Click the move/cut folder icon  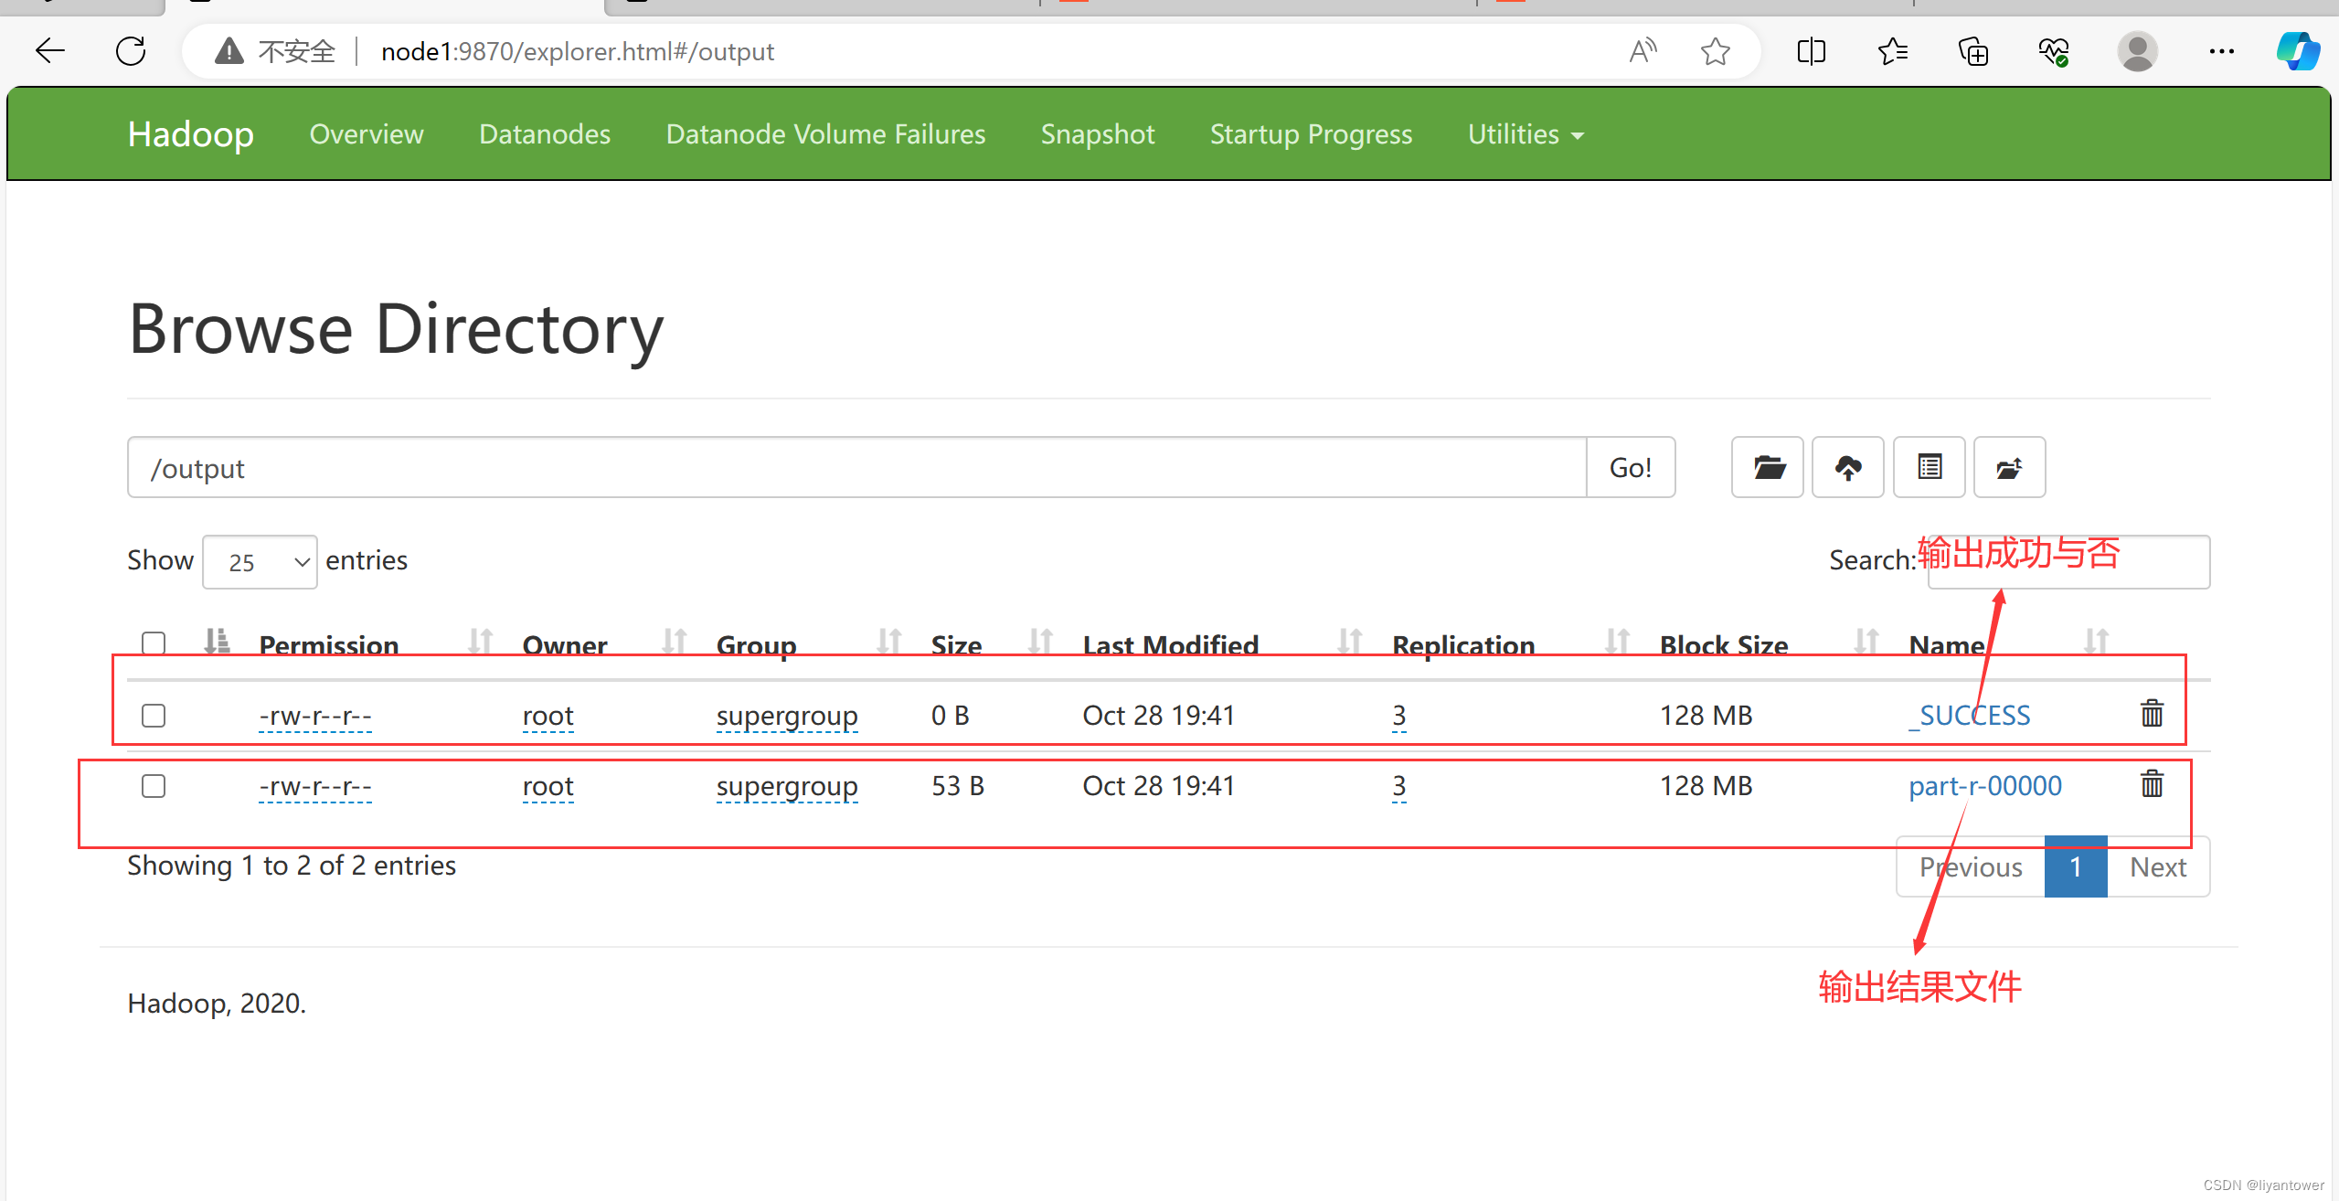coord(2010,467)
